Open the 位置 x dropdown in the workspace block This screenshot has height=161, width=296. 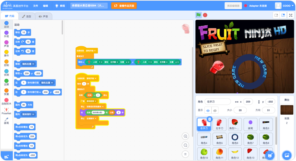tap(128, 62)
